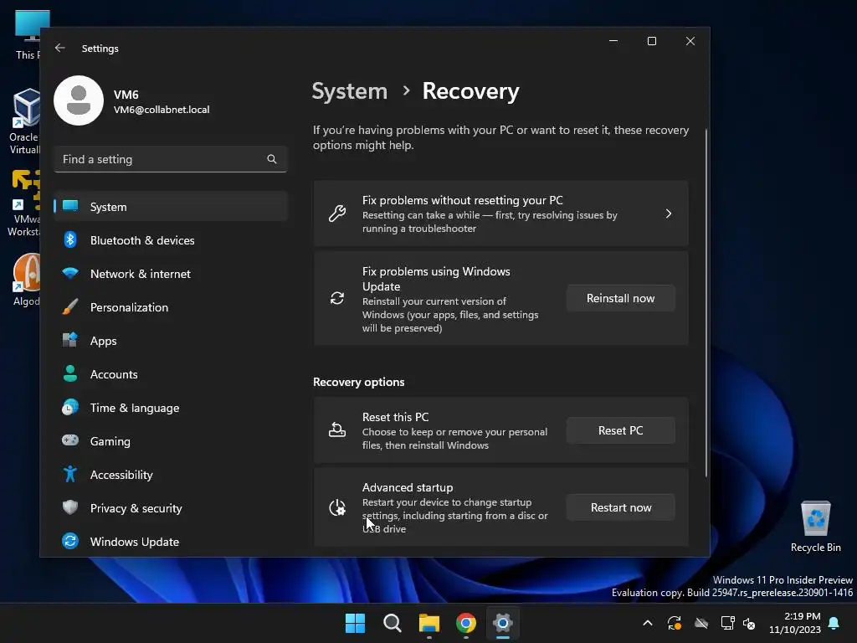Click the Reset this PC icon
Viewport: 857px width, 643px height.
pyautogui.click(x=336, y=430)
